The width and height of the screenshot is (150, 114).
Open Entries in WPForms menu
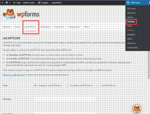coord(130,17)
